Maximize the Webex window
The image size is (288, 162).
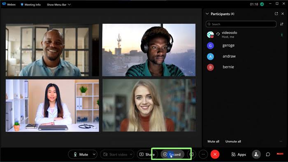pos(277,4)
